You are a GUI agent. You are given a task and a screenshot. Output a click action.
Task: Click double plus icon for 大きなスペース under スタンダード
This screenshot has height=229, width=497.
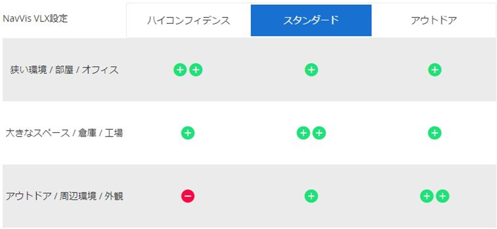coord(311,133)
